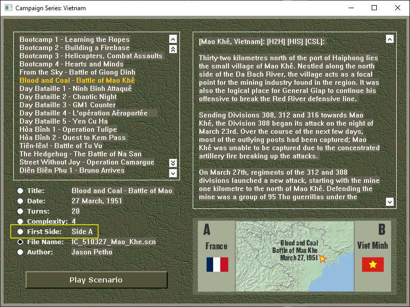Screen dimensions: 410x307
Task: Minimize the Campaign Series: Vietnam window
Action: 351,8
